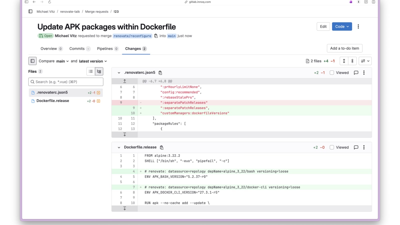Expand lines below in .renovaterc.json5 diff
The image size is (400, 225).
coord(125,134)
